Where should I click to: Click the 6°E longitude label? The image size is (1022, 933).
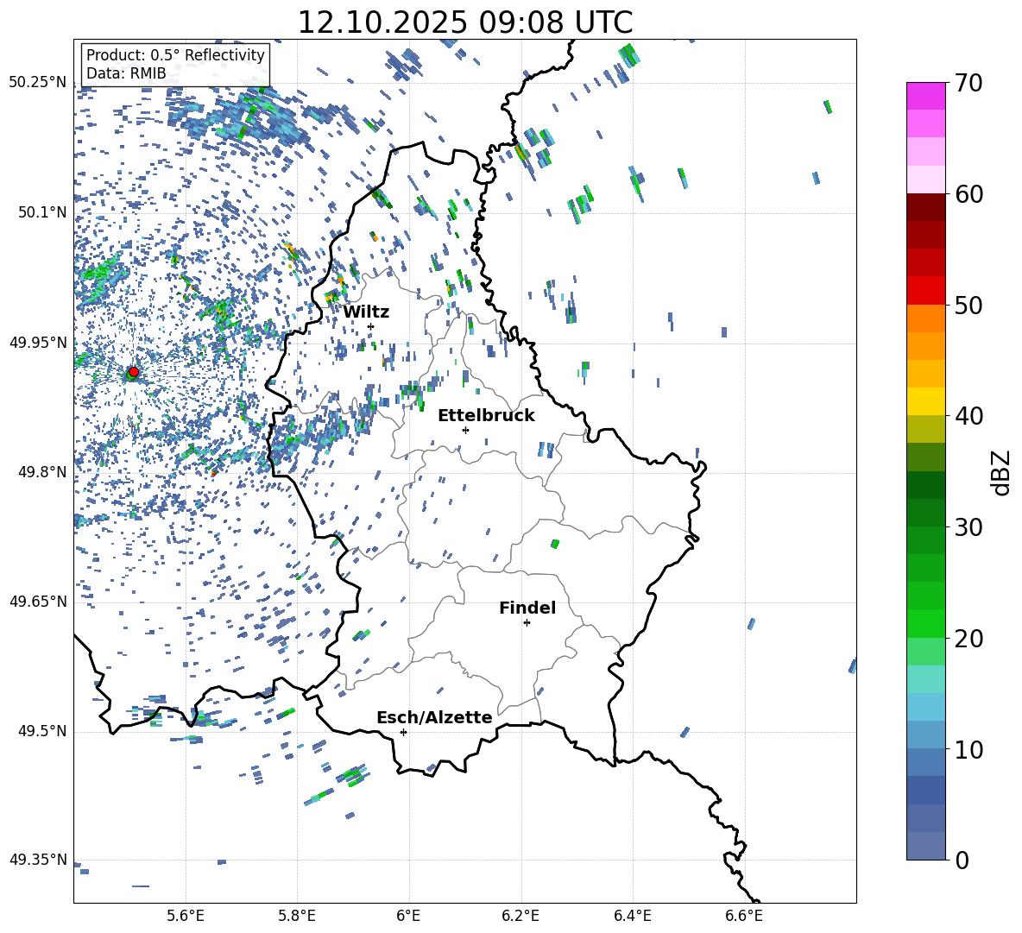408,916
